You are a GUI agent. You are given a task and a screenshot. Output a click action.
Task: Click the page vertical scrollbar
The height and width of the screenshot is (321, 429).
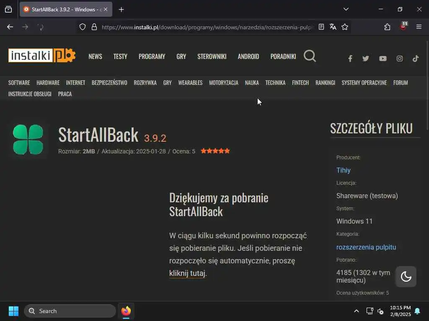pyautogui.click(x=427, y=85)
